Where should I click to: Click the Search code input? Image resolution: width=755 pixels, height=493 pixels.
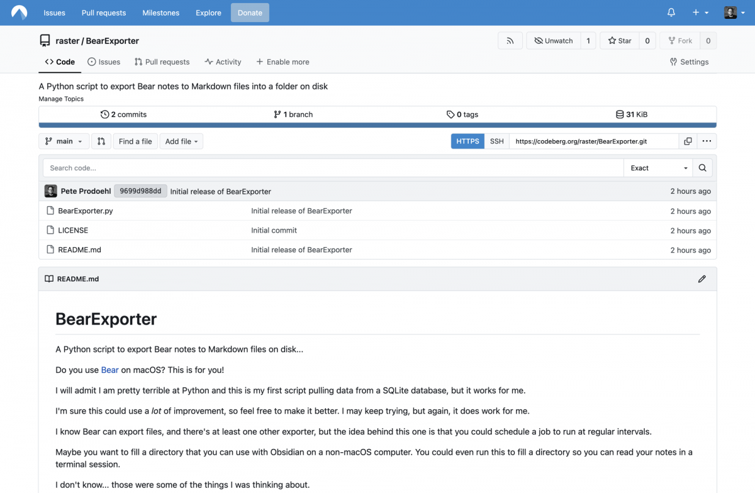pos(333,168)
